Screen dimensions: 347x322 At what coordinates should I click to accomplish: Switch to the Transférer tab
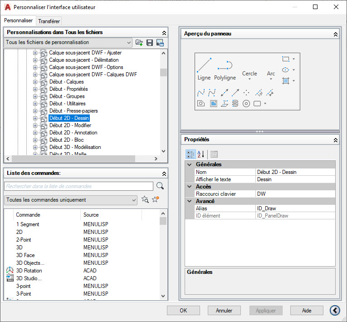tap(49, 21)
